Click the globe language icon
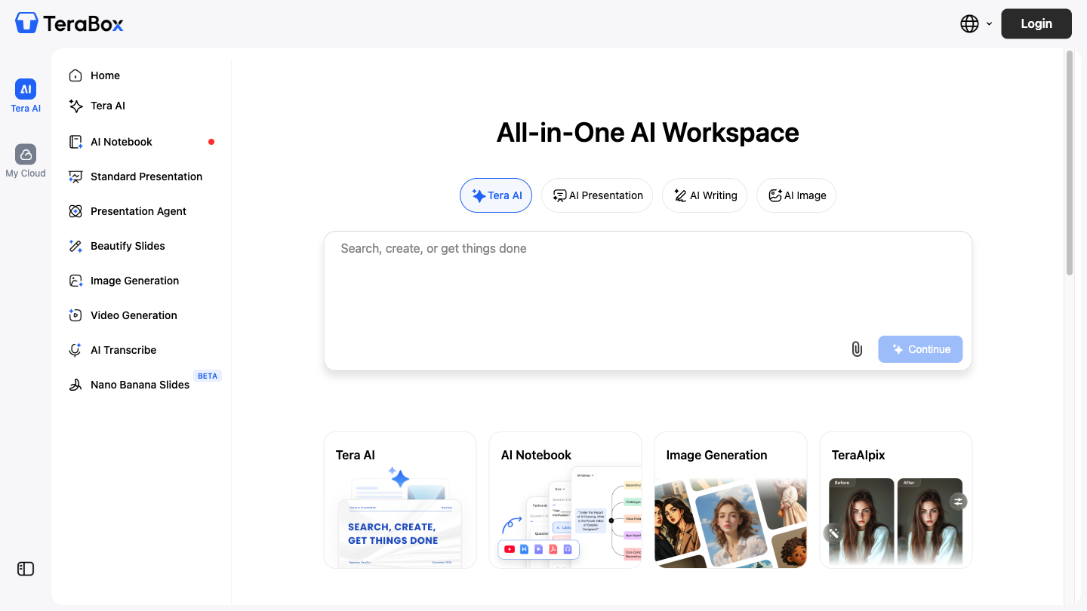 [969, 23]
